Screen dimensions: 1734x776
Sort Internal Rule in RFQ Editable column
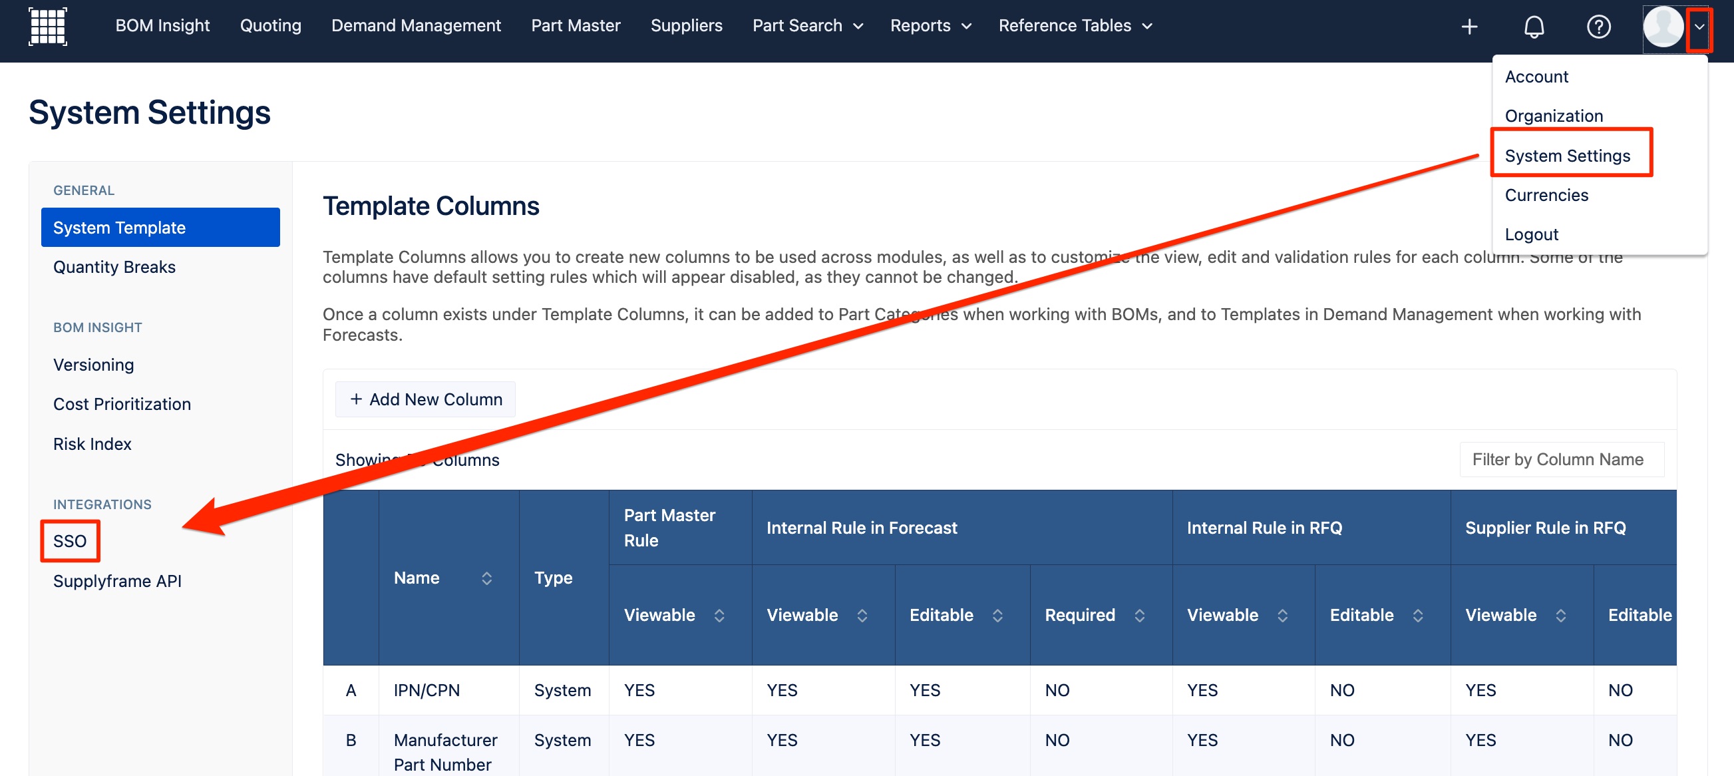coord(1419,615)
